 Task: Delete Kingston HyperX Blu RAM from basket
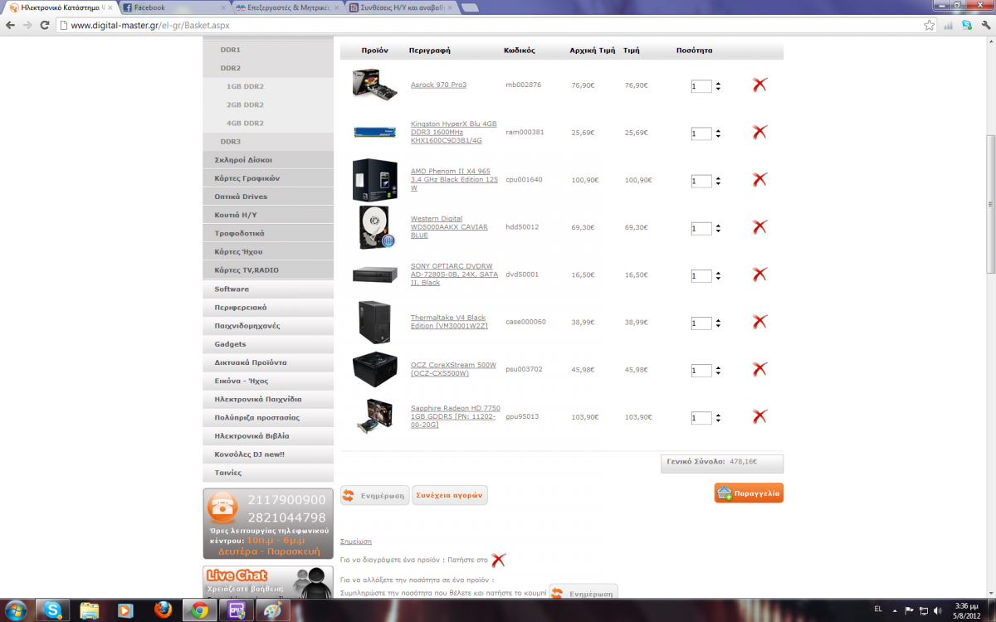(x=759, y=132)
